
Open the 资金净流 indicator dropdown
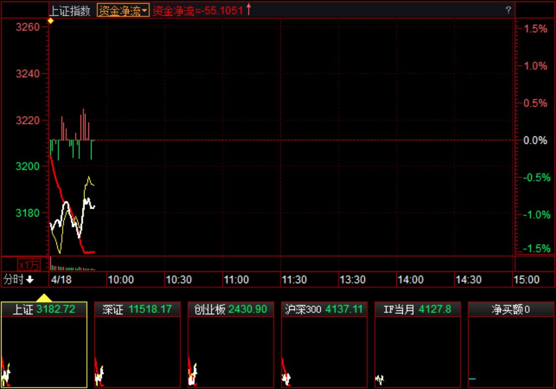pos(123,11)
